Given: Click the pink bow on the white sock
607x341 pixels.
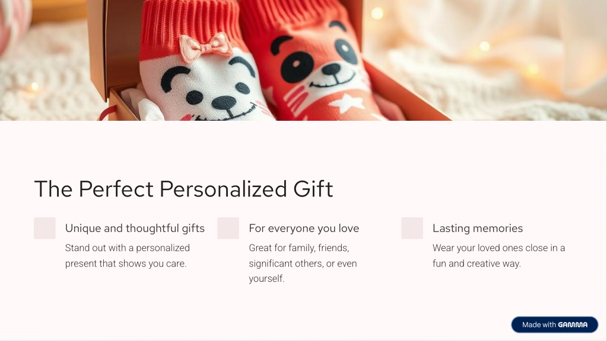Looking at the screenshot, I should point(205,47).
